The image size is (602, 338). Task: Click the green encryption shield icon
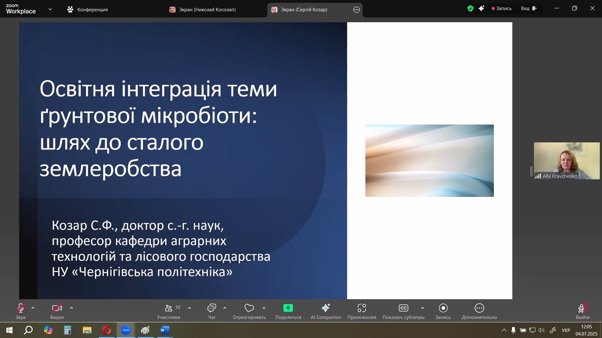click(470, 8)
